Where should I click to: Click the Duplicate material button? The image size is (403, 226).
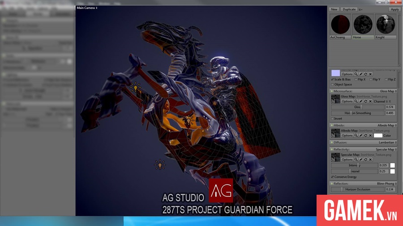coord(349,9)
